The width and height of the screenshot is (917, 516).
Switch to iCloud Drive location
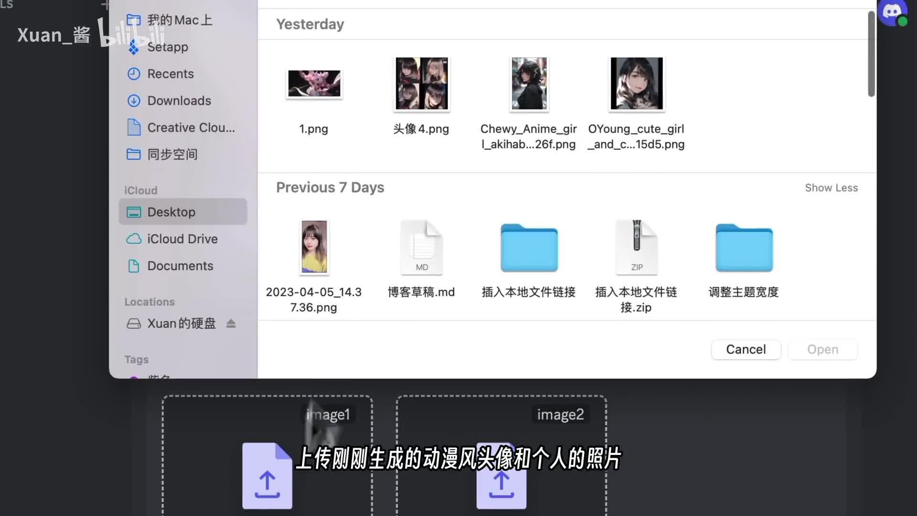[182, 239]
